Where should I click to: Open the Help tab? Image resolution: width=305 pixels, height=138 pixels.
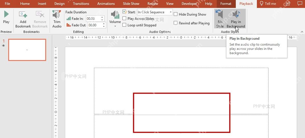click(x=208, y=4)
